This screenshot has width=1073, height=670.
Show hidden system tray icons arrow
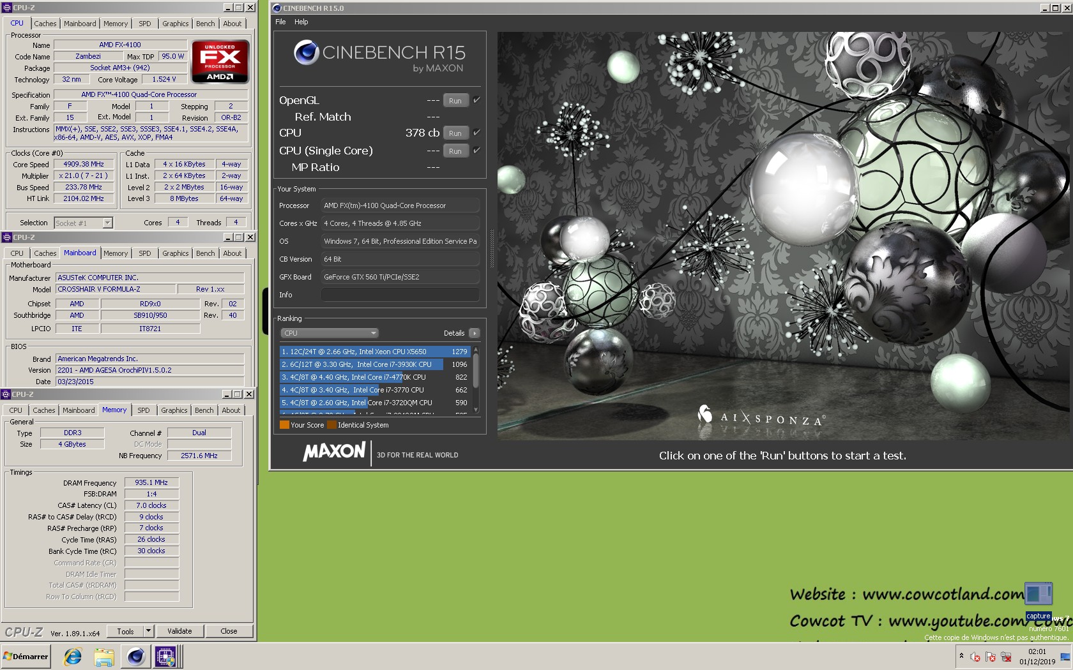tap(961, 656)
